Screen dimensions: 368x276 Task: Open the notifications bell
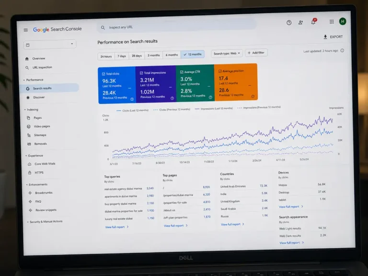coord(313,22)
